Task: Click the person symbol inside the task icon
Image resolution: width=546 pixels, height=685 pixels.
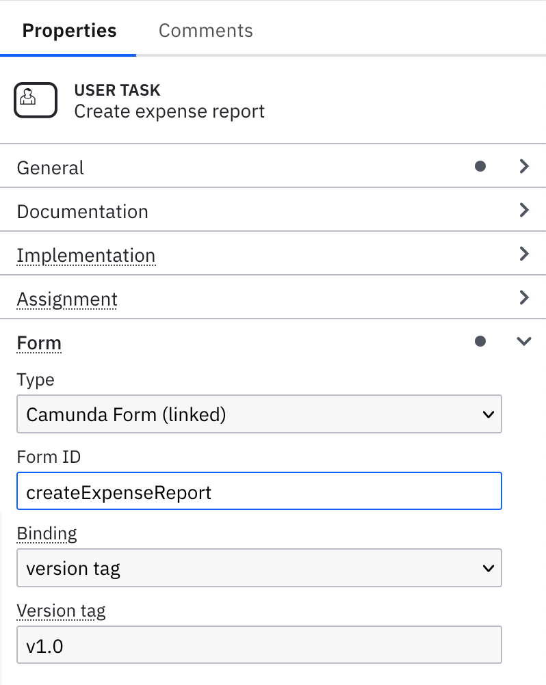Action: pyautogui.click(x=35, y=100)
